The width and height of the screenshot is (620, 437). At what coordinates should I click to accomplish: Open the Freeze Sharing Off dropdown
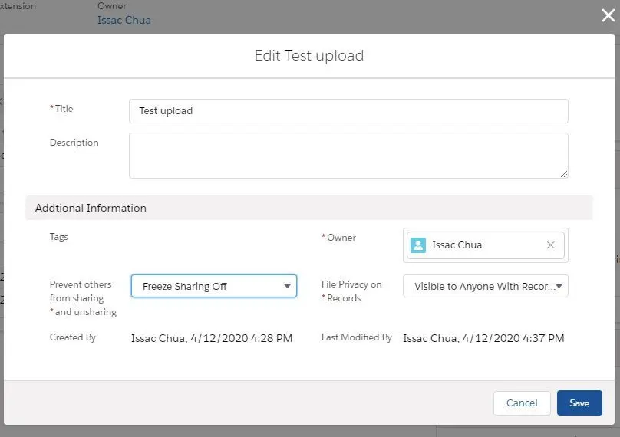[x=214, y=286]
